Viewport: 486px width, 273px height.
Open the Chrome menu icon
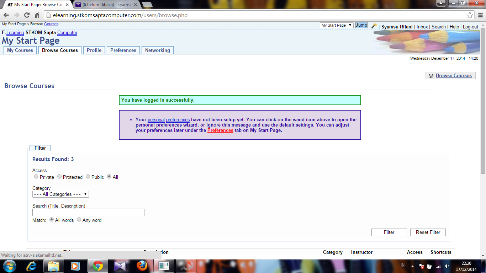click(480, 15)
